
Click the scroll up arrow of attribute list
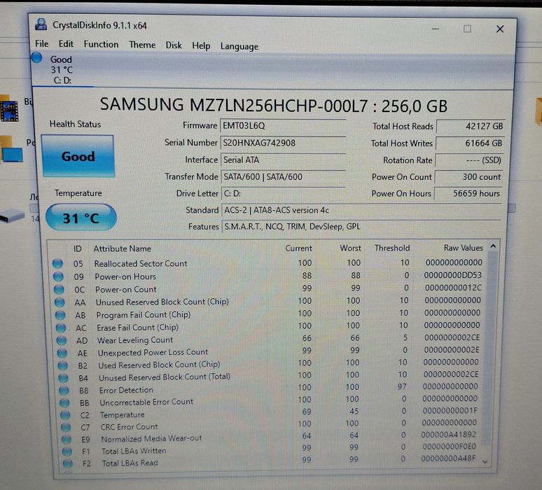coord(493,246)
